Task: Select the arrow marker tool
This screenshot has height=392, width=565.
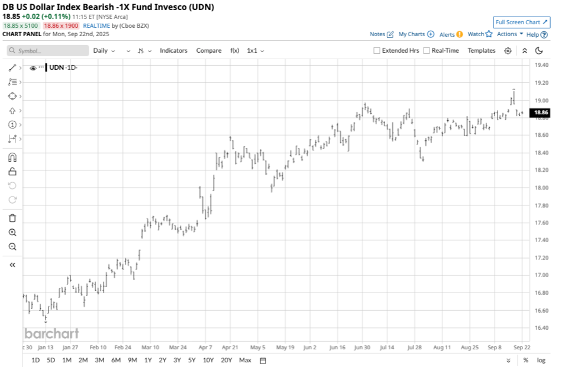Action: point(12,111)
